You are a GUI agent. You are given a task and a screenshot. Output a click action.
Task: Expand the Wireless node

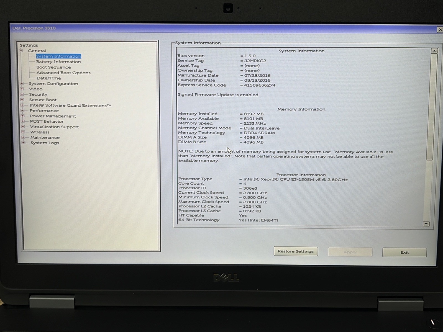[x=23, y=132]
